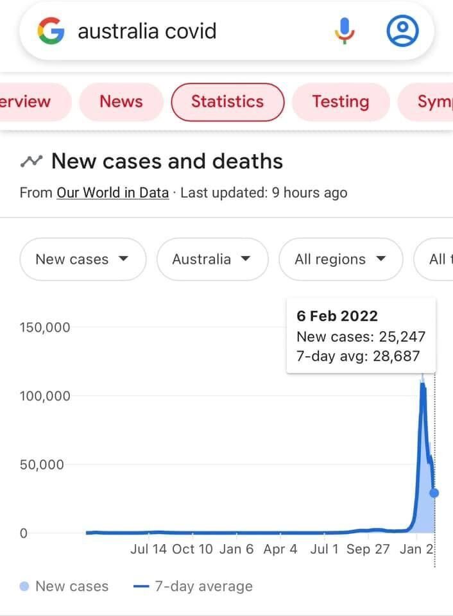Screen dimensions: 453x616
Task: Open the New cases dropdown
Action: click(x=83, y=259)
